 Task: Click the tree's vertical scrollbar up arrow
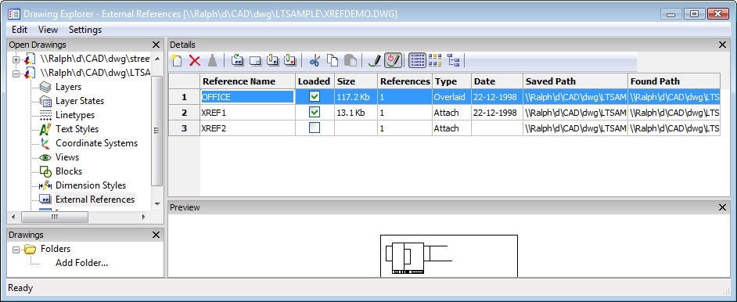[x=157, y=59]
